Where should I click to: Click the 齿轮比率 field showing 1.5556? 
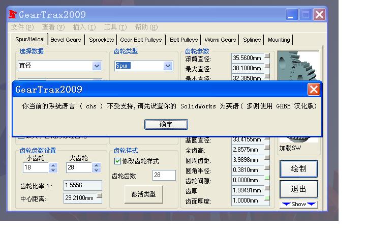(x=83, y=185)
